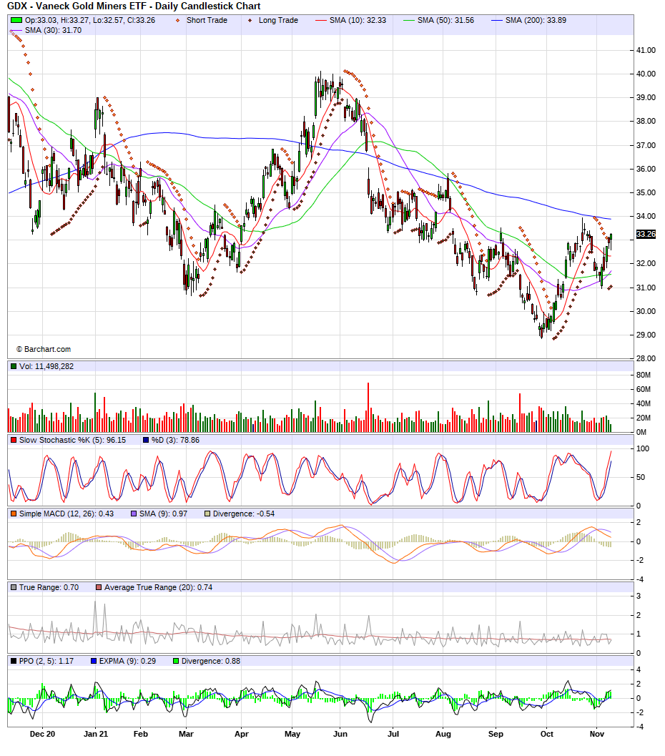
Task: Click the red Slow Stochastic %K legend square
Action: tap(14, 440)
